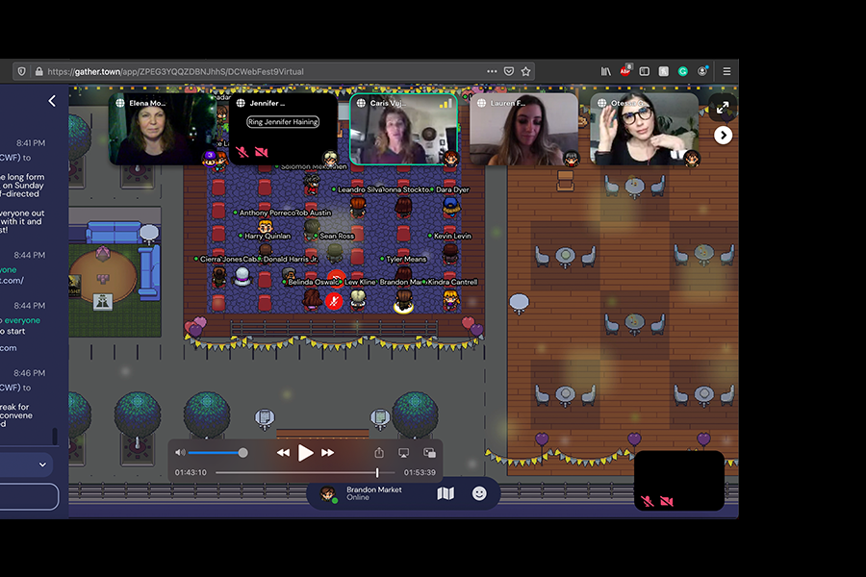Image resolution: width=866 pixels, height=577 pixels.
Task: Open the Firefox hamburger menu
Action: [x=726, y=71]
